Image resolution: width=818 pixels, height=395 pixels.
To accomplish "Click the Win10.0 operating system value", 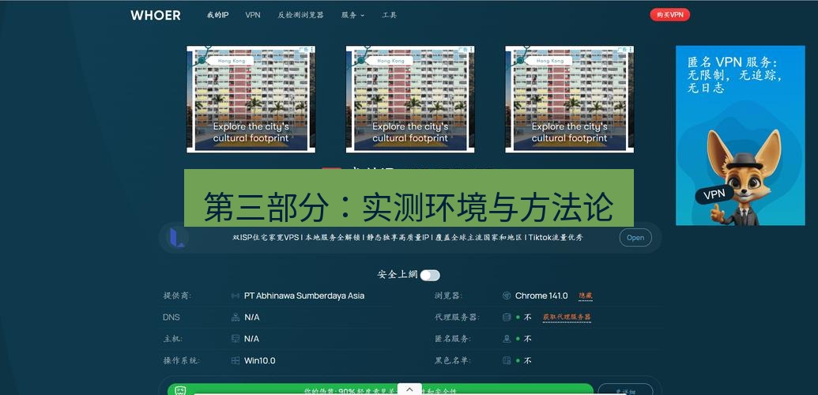I will (x=260, y=360).
